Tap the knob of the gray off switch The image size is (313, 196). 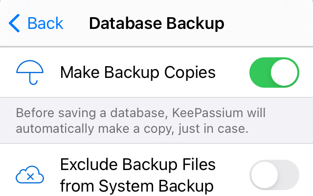[265, 175]
